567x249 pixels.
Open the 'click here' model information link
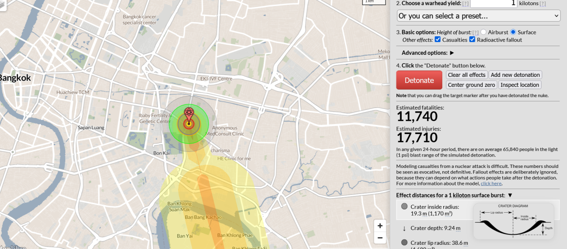[x=491, y=183]
